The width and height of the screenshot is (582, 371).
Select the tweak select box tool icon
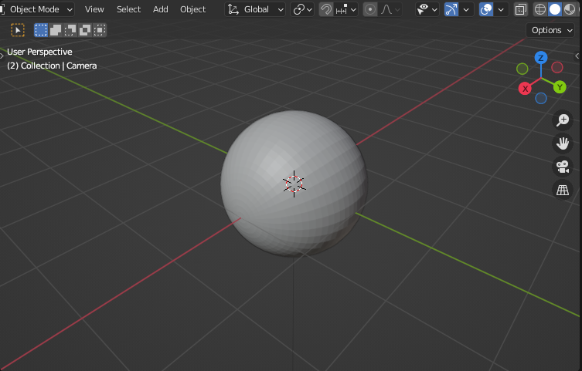click(x=18, y=30)
